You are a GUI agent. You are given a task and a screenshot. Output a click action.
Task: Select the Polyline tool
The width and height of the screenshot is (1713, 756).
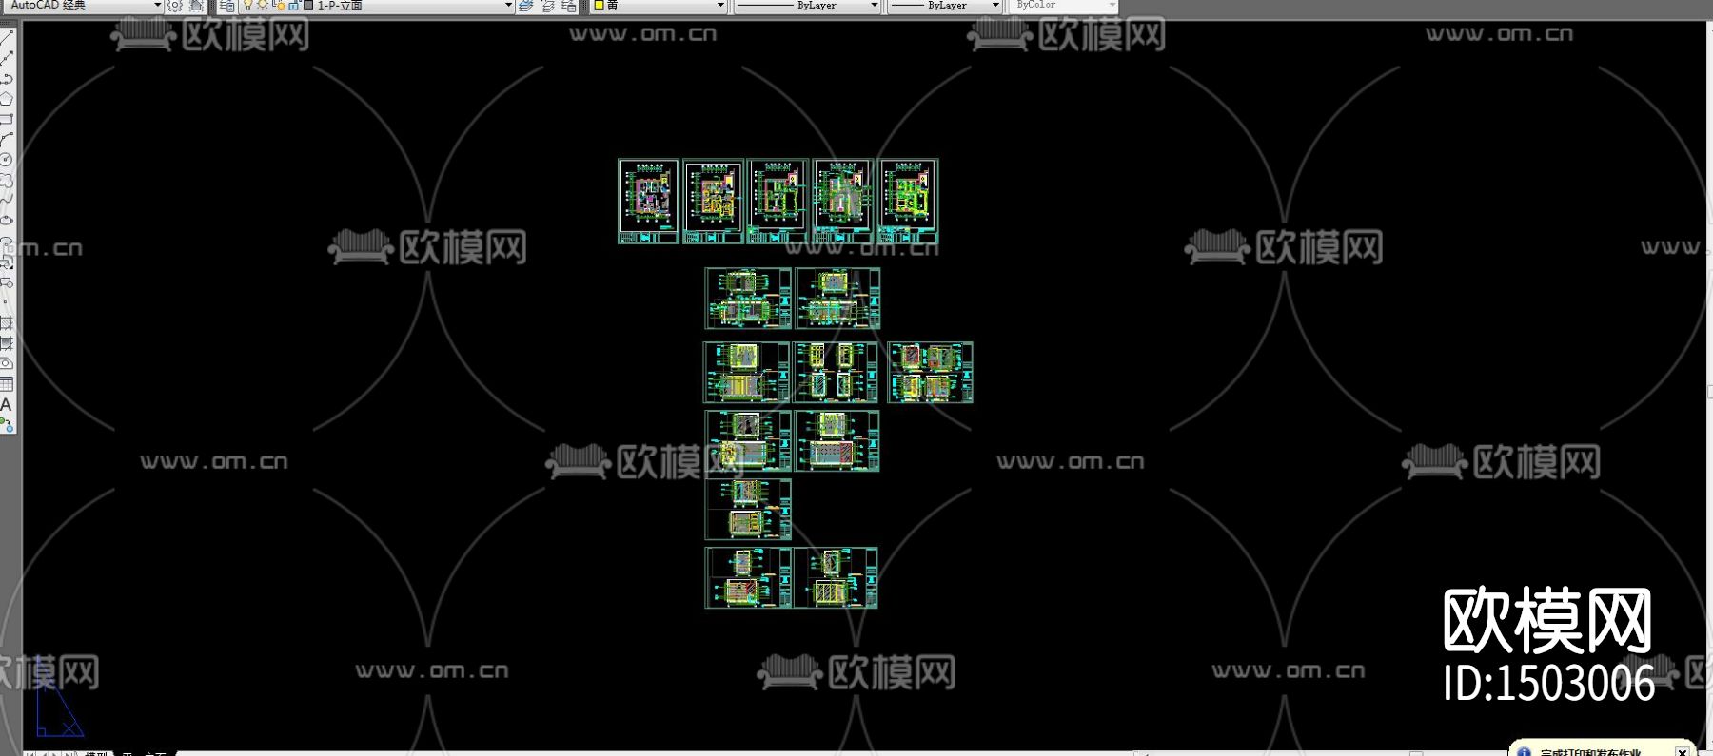(7, 78)
